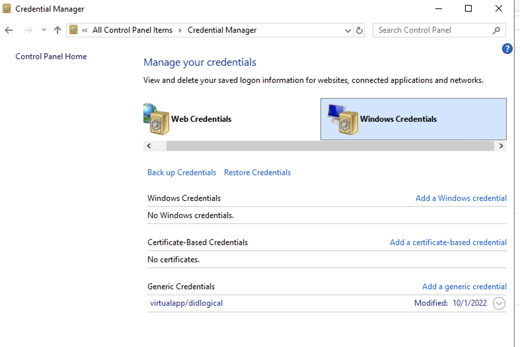Click the Back navigation arrow
The width and height of the screenshot is (520, 347).
pos(9,30)
